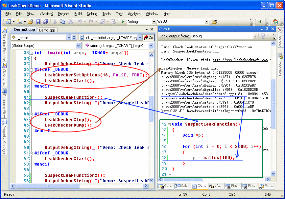
Task: Switch to the Demo.cpp tab
Action: coord(47,30)
